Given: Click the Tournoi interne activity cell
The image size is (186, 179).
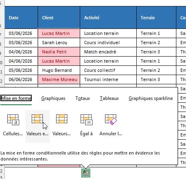Looking at the screenshot, I should click(x=108, y=79).
